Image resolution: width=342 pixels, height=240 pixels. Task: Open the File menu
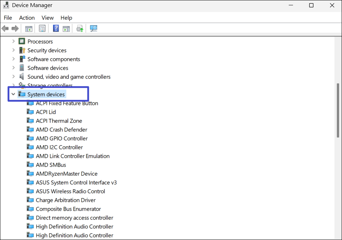(8, 18)
